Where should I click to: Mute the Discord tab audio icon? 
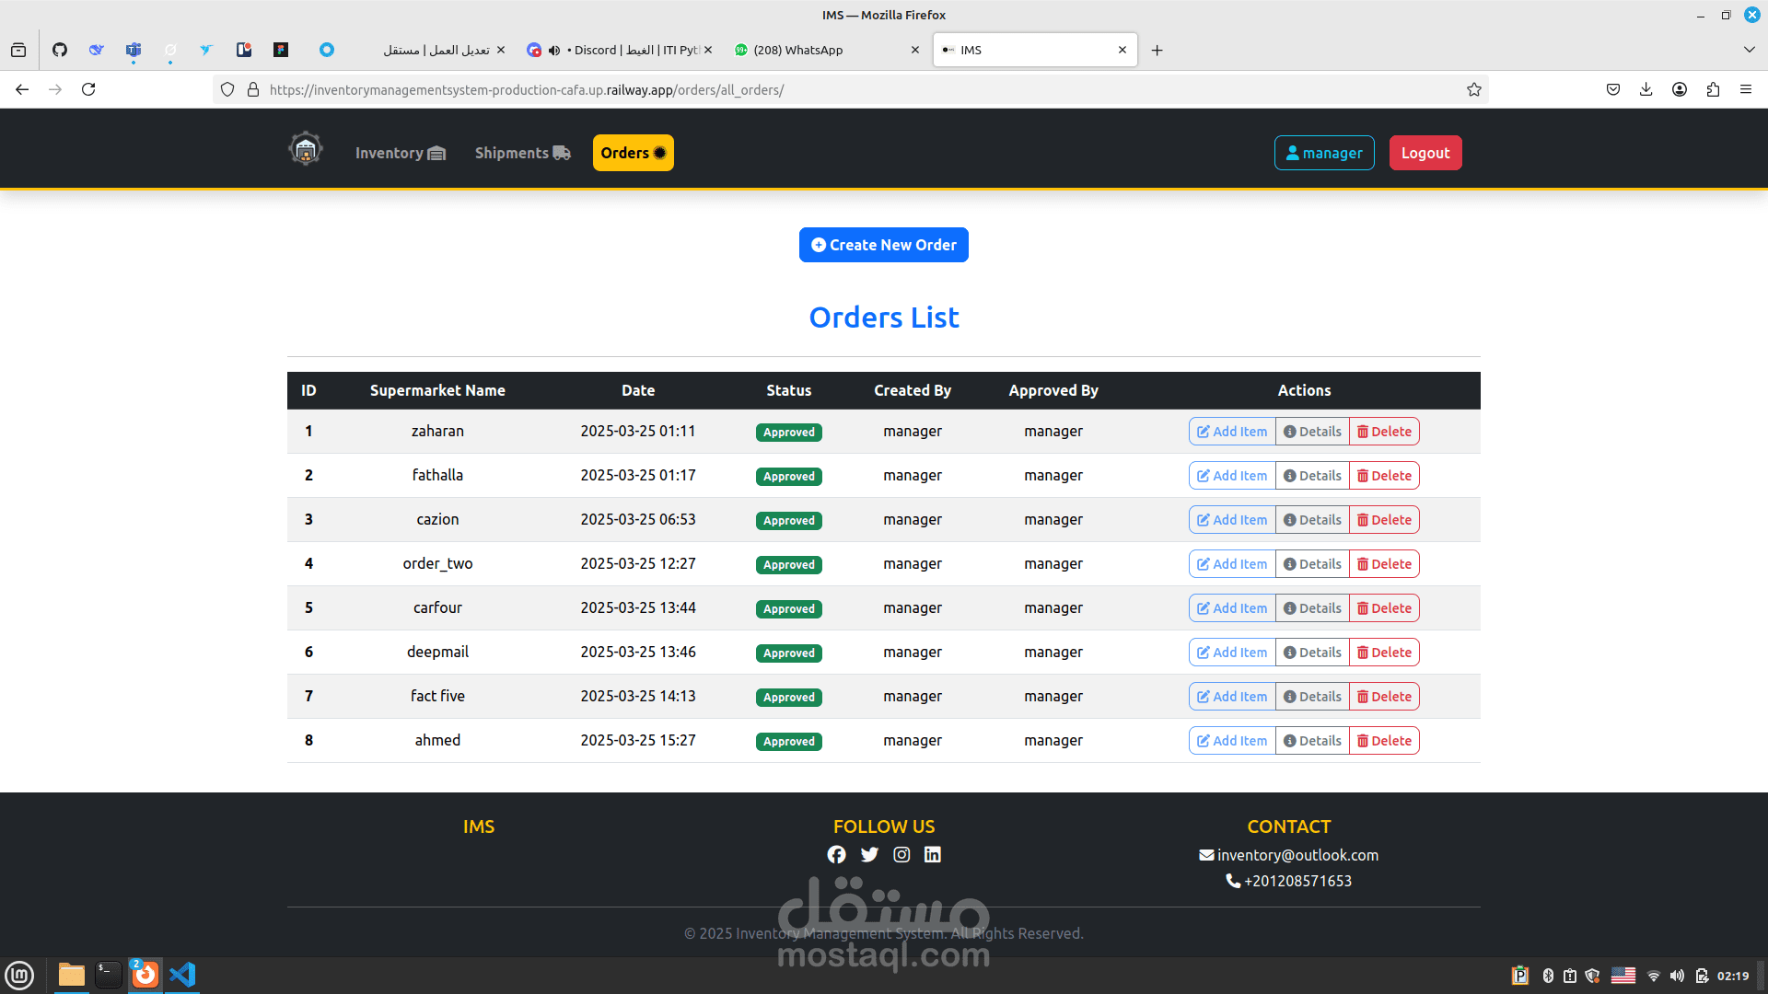[x=554, y=51]
